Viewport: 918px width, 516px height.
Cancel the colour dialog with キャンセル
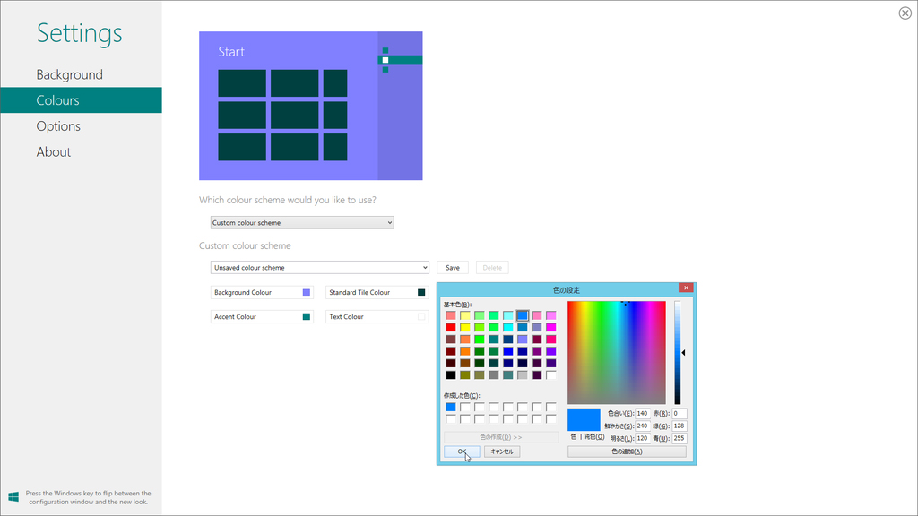(x=502, y=451)
